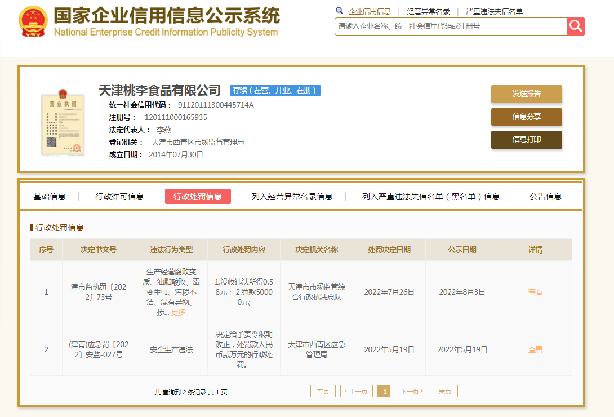Viewport: 614px width, 417px height.
Task: Click legal representative name 李燕
Action: click(x=164, y=130)
